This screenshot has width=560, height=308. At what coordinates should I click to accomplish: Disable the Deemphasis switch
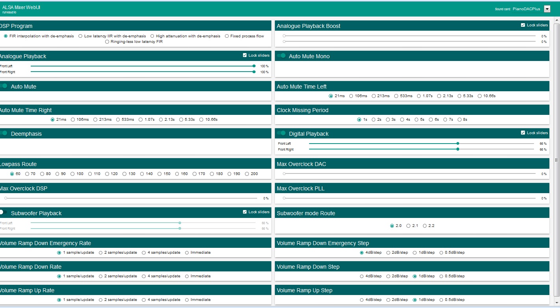pyautogui.click(x=4, y=133)
